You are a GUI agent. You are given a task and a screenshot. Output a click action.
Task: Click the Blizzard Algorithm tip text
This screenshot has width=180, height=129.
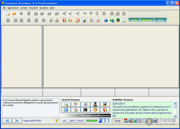[31, 103]
